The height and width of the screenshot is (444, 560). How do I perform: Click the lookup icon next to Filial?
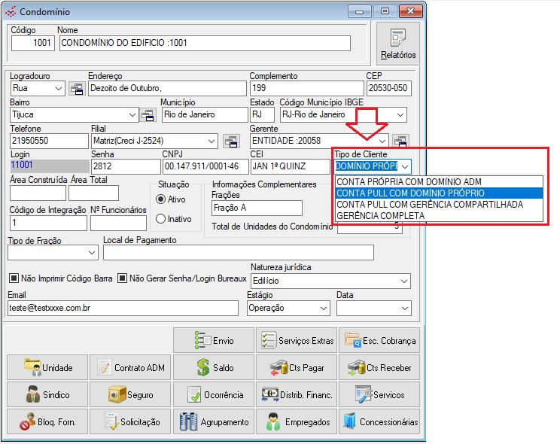pyautogui.click(x=231, y=141)
